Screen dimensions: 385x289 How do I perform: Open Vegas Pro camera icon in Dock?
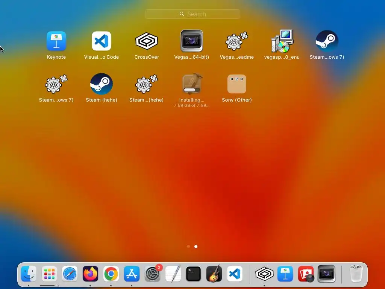326,274
